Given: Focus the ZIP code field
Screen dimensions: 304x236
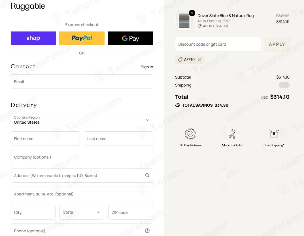Looking at the screenshot, I should pos(131,212).
